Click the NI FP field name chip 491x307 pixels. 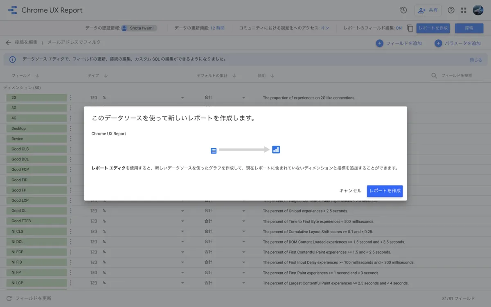click(36, 273)
